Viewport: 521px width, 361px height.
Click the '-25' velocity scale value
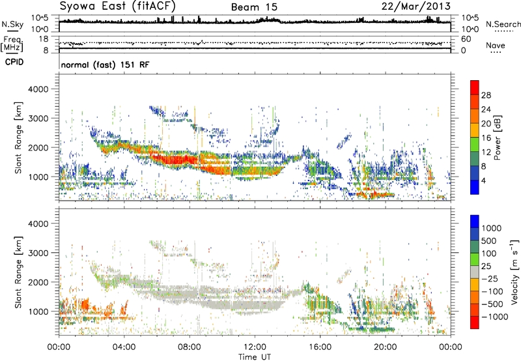pos(490,278)
